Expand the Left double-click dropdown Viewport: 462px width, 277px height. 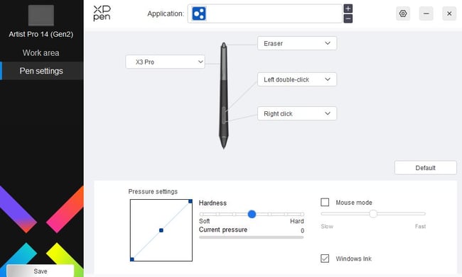(297, 79)
